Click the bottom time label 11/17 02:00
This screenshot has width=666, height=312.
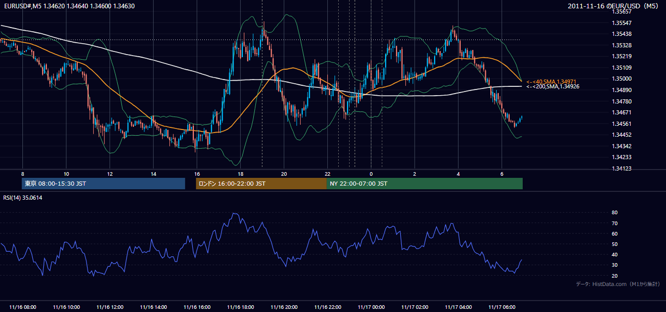point(415,307)
